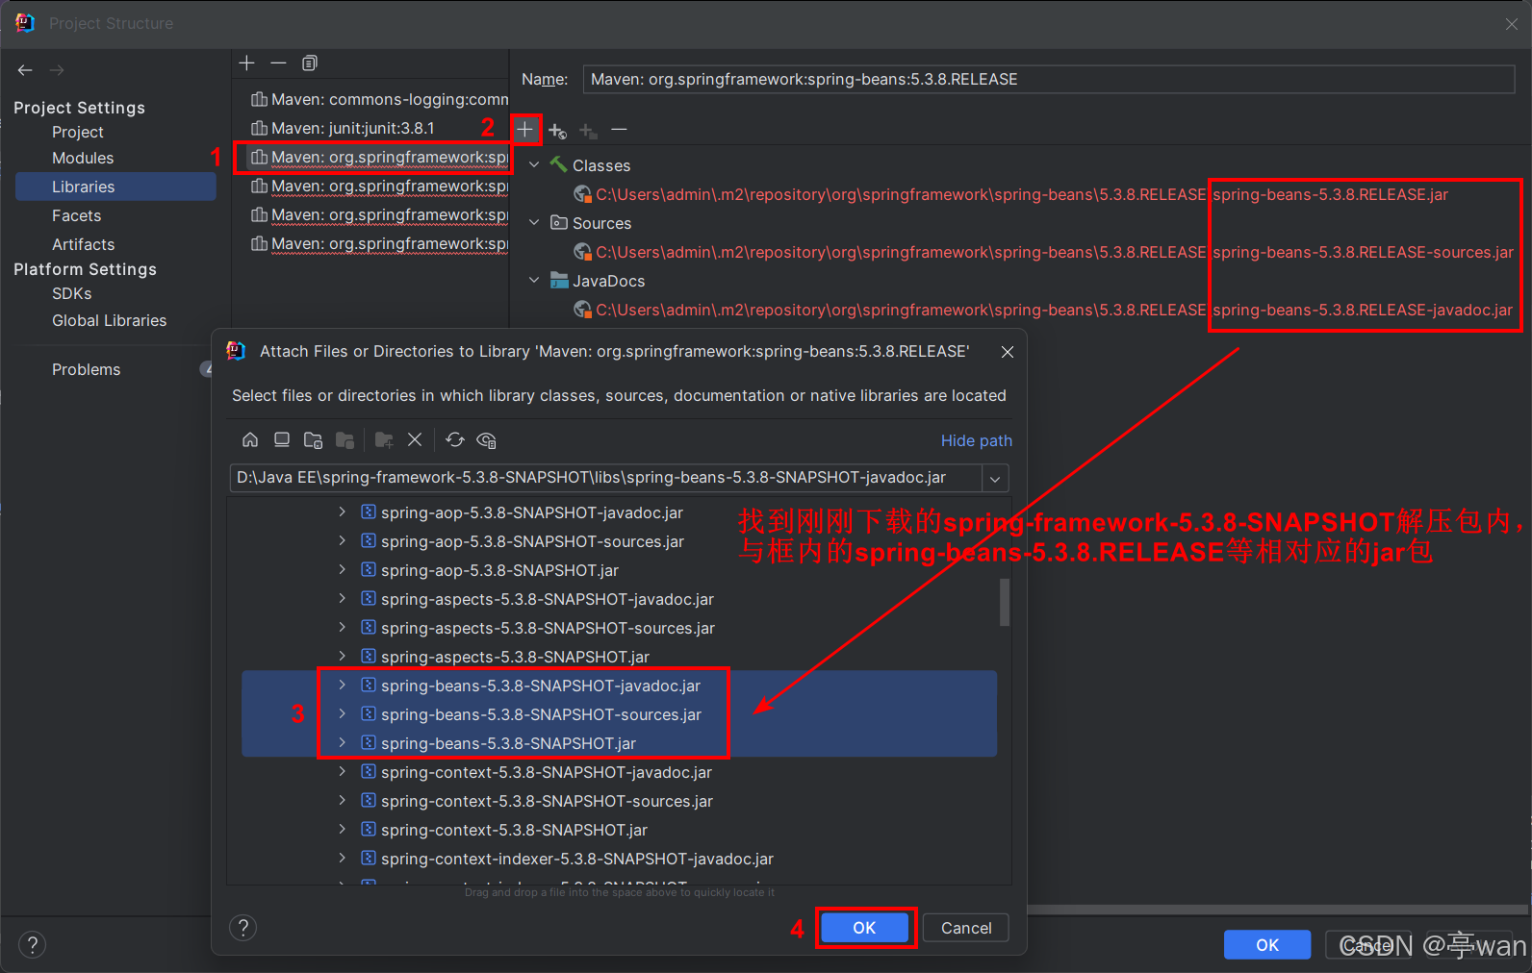
Task: Select Libraries settings section
Action: click(x=115, y=187)
